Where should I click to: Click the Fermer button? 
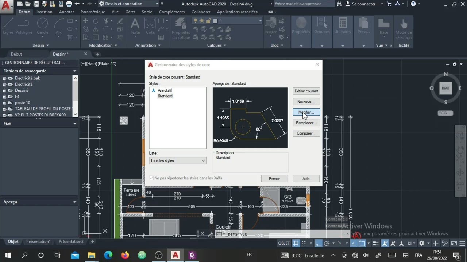click(274, 179)
